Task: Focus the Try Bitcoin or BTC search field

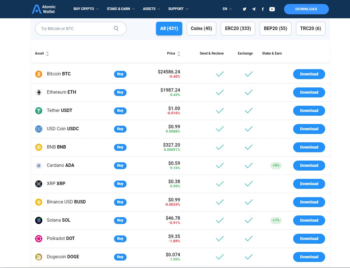Action: pos(76,29)
